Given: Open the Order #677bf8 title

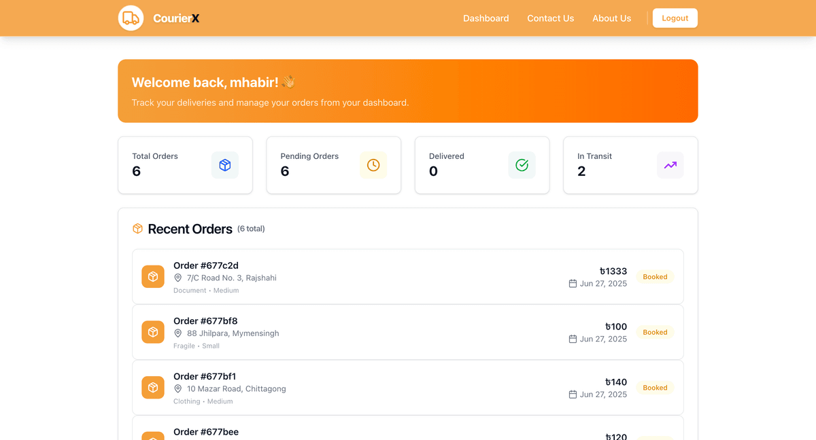Looking at the screenshot, I should coord(205,321).
